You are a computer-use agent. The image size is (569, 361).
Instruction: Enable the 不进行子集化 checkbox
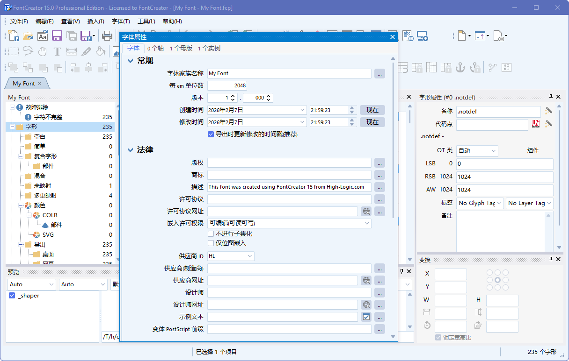click(211, 234)
